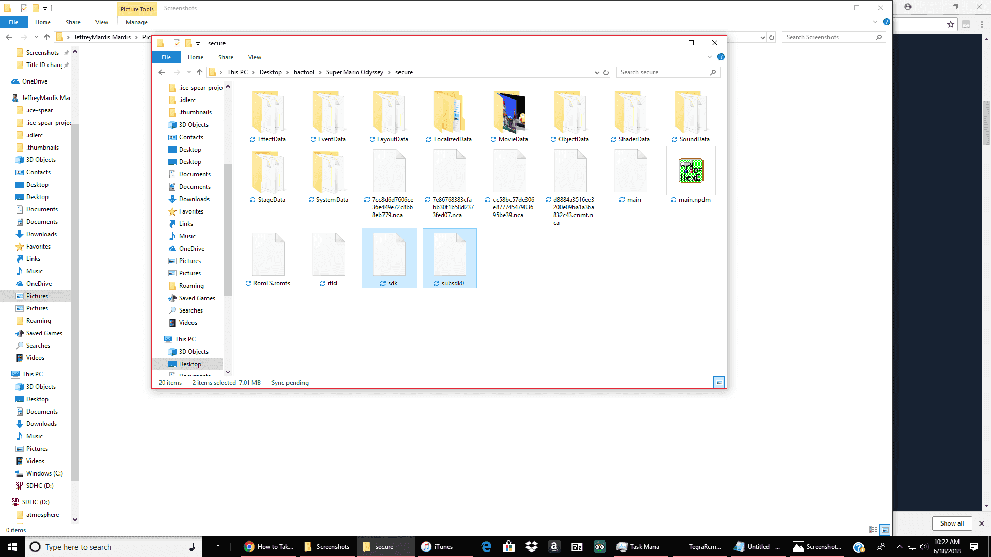Image resolution: width=991 pixels, height=557 pixels.
Task: Open the LayoutData folder
Action: pos(389,117)
